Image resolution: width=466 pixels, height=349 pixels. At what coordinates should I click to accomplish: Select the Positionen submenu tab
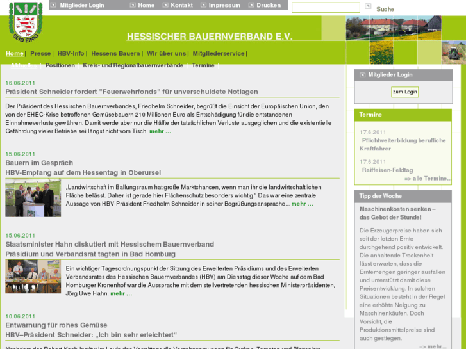click(60, 65)
